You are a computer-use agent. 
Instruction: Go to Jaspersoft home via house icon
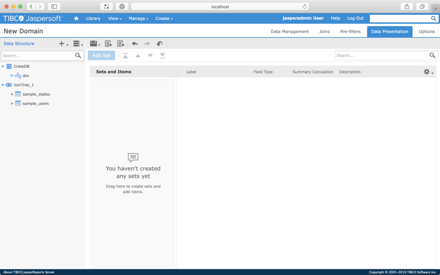(x=76, y=19)
